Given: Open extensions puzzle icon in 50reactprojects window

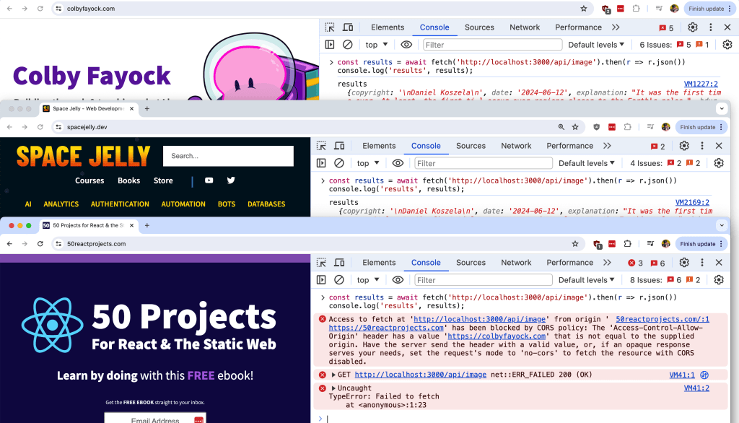Looking at the screenshot, I should tap(627, 244).
